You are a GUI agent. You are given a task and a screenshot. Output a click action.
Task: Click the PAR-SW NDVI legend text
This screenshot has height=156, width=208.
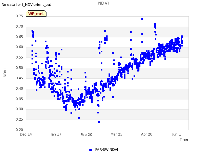[107, 149]
